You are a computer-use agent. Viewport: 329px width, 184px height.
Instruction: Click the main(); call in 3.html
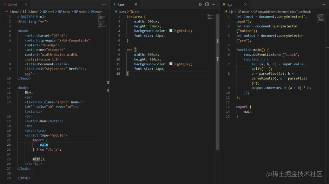(x=39, y=159)
